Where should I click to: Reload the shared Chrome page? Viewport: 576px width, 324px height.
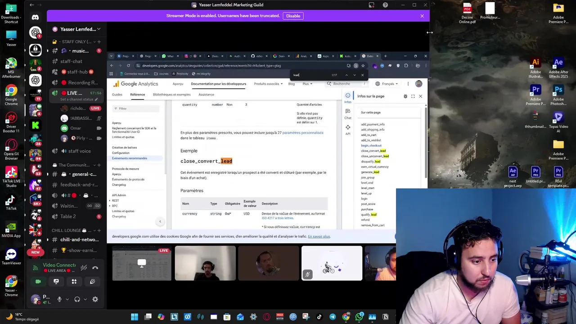[x=128, y=66]
